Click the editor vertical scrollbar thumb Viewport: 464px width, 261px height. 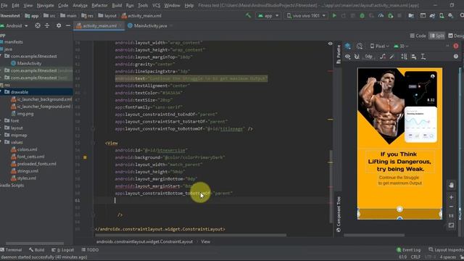pos(331,186)
